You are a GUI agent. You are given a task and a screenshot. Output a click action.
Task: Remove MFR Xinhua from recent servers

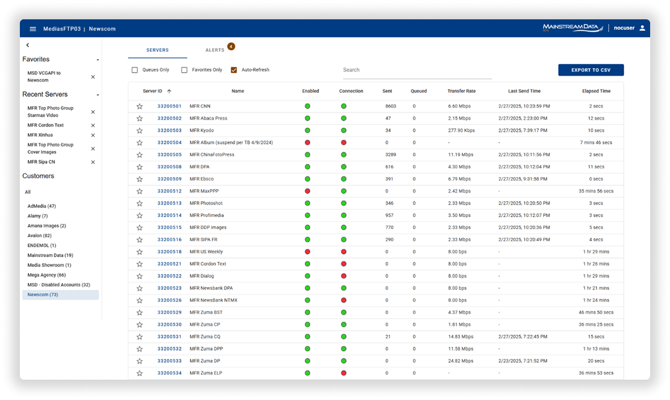pos(93,135)
